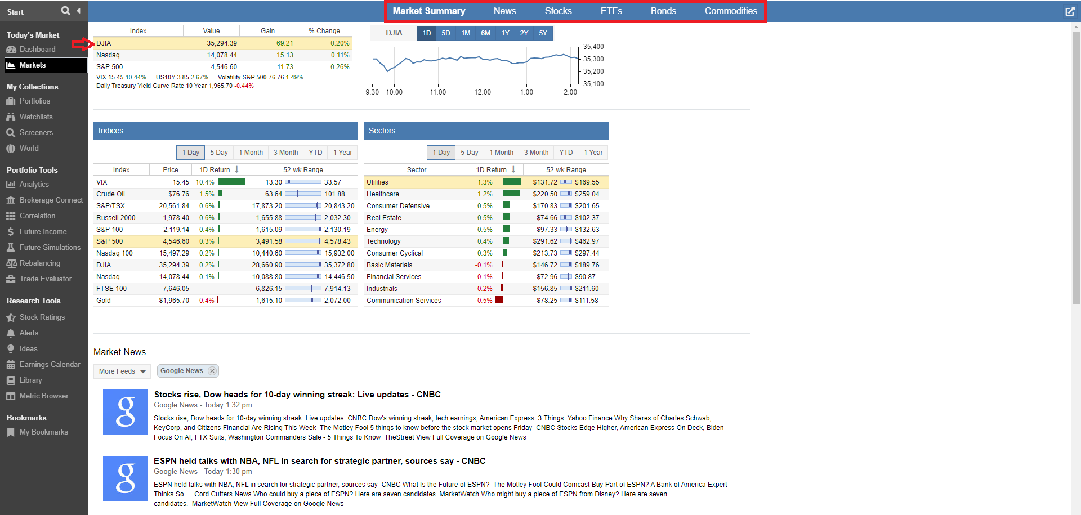Switch DJIA chart to 1Y range
The image size is (1081, 515).
click(506, 33)
